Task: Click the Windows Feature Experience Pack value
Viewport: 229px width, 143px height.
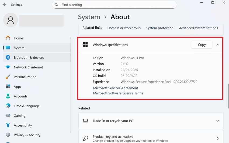Action: tap(159, 82)
